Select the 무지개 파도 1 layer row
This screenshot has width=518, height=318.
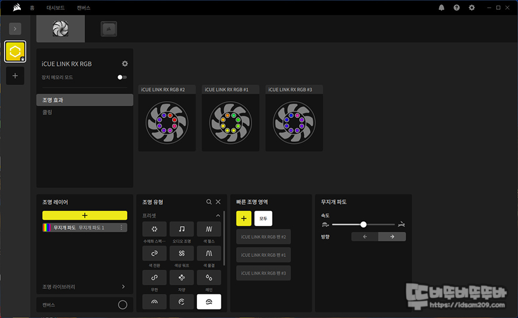point(85,228)
